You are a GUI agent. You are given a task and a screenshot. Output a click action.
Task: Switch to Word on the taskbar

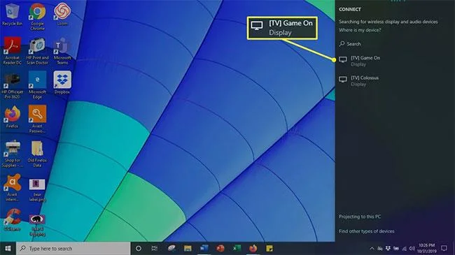click(204, 249)
